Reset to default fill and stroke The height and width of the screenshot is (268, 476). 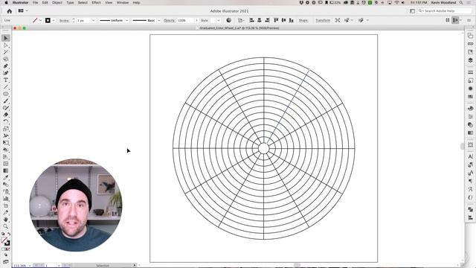tap(3, 234)
